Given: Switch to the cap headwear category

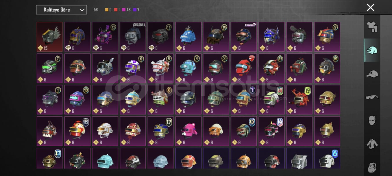Looking at the screenshot, I should tap(372, 74).
